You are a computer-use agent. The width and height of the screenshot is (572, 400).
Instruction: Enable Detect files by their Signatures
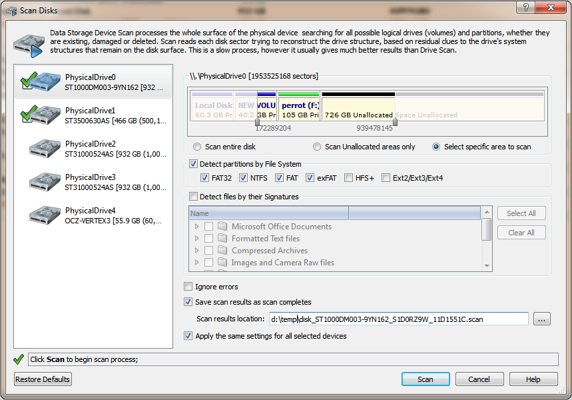193,197
